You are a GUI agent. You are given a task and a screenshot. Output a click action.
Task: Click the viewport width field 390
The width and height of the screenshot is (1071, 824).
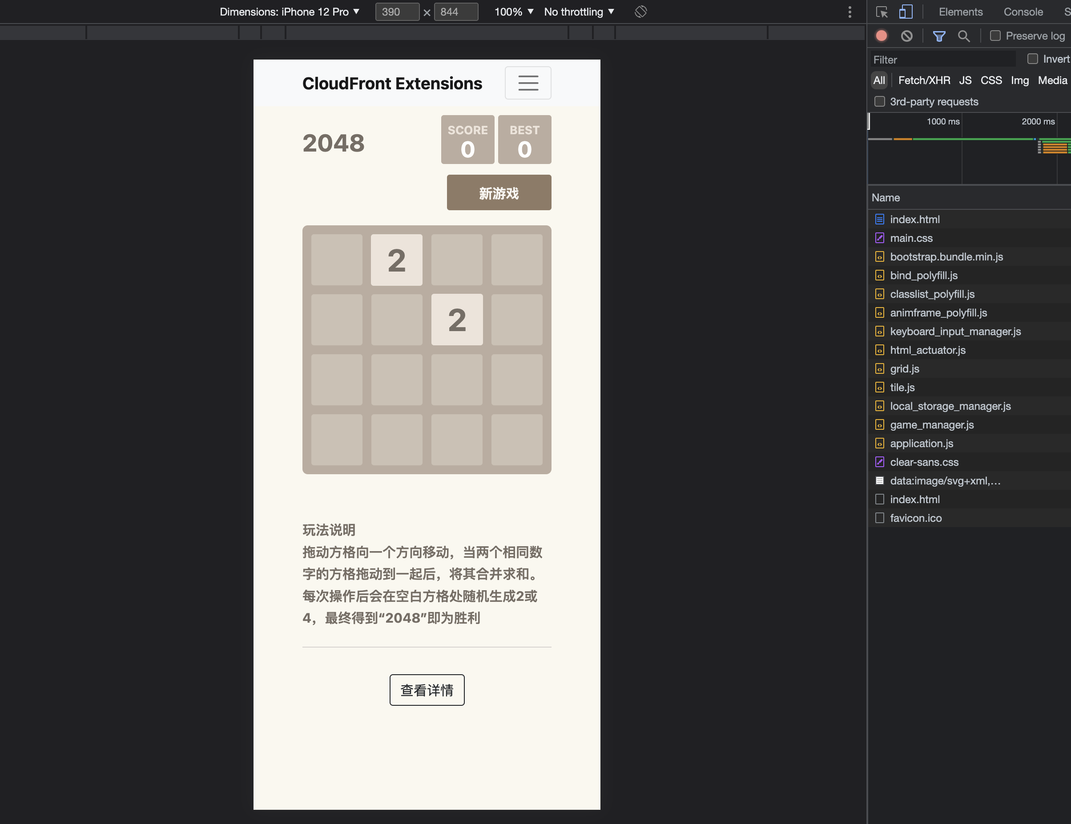397,12
